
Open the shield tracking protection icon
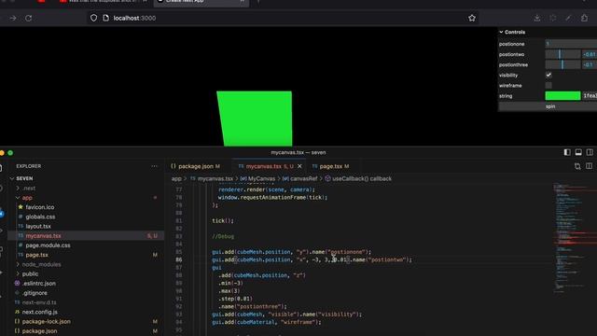pyautogui.click(x=93, y=18)
